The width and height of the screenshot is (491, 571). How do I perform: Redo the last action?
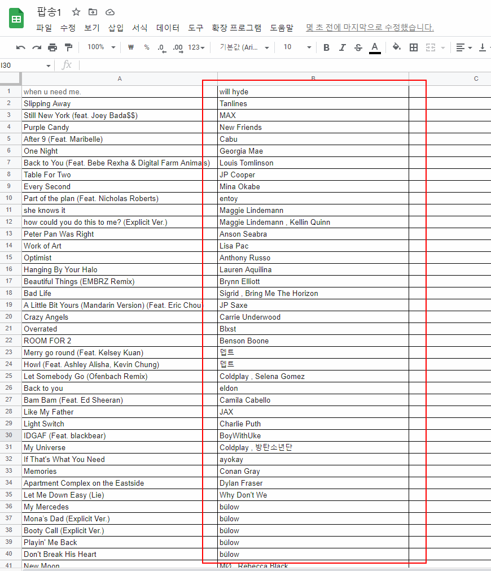[37, 47]
